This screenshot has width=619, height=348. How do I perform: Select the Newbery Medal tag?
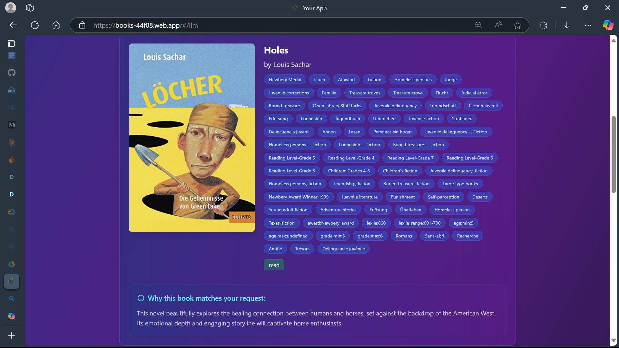[x=285, y=80]
